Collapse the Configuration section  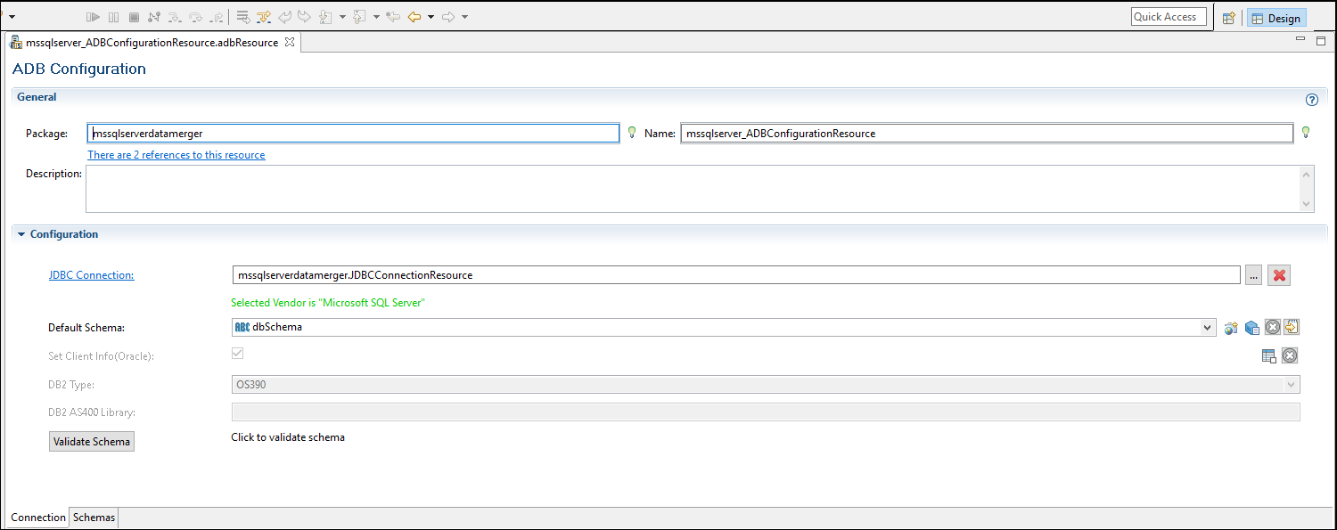click(x=21, y=234)
